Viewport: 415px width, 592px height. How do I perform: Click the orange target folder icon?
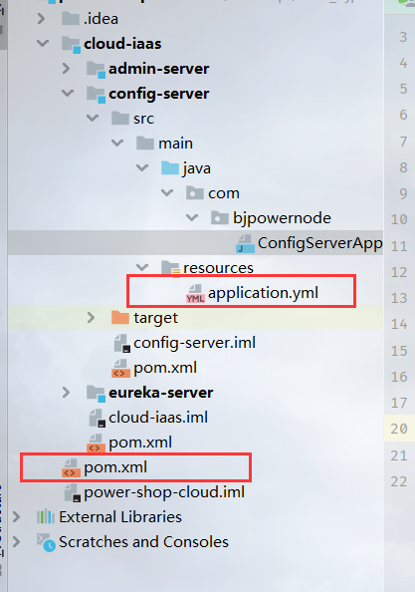coord(120,318)
